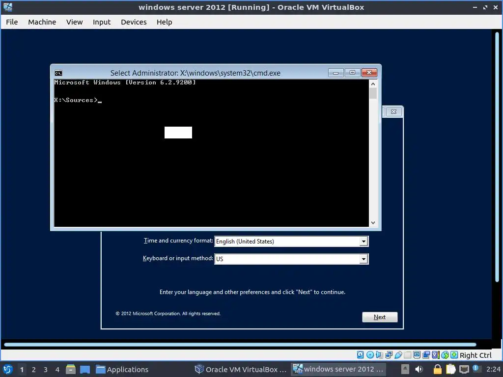Open the Help menu

pyautogui.click(x=164, y=22)
